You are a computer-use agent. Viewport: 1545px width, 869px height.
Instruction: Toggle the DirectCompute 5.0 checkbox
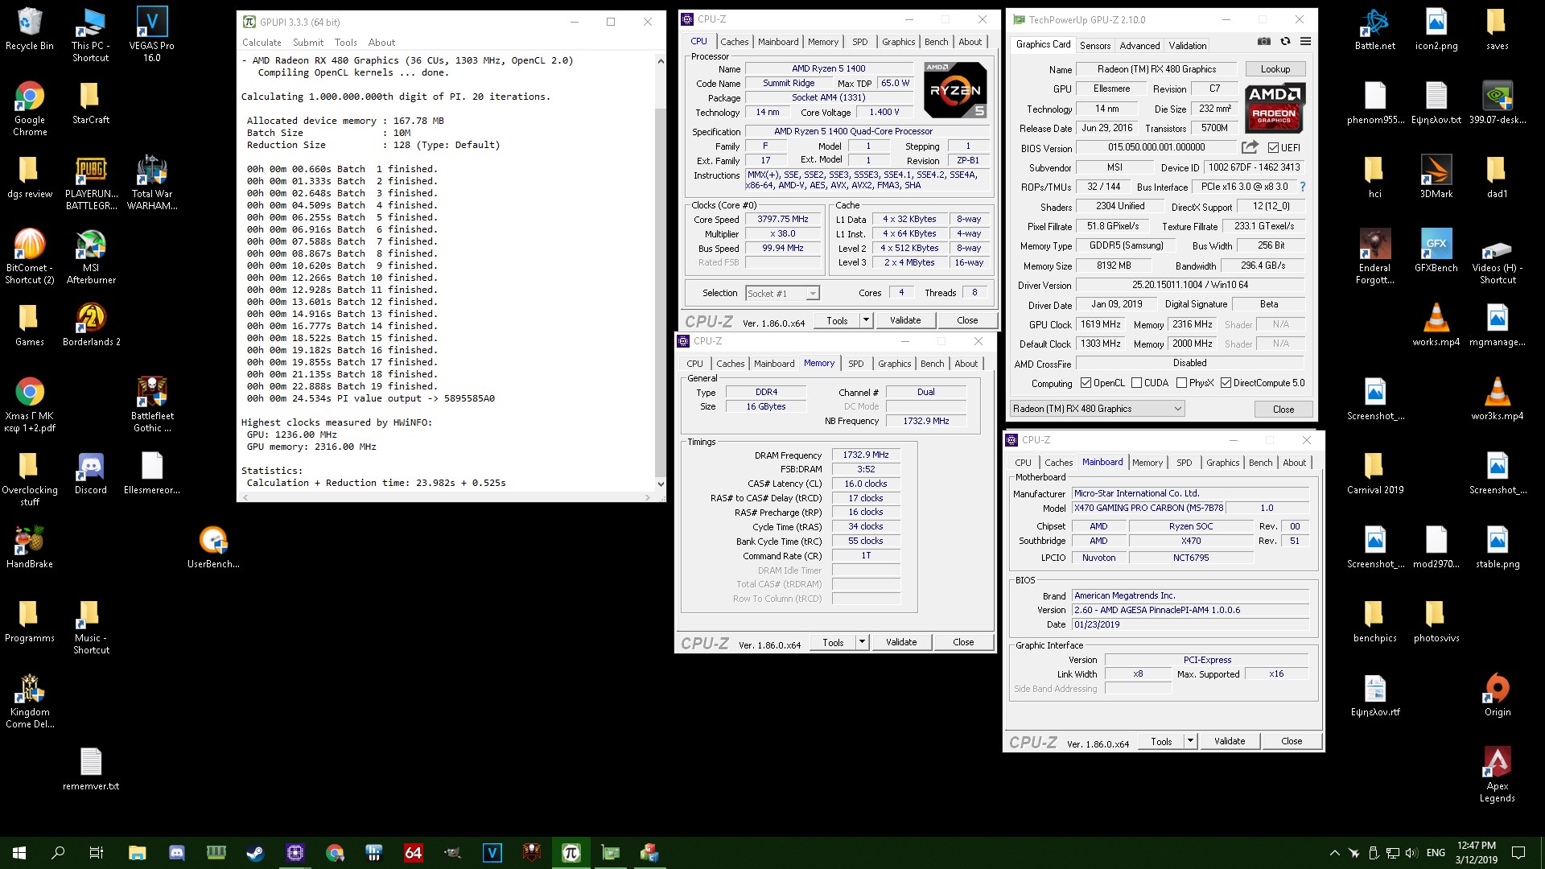(x=1226, y=383)
